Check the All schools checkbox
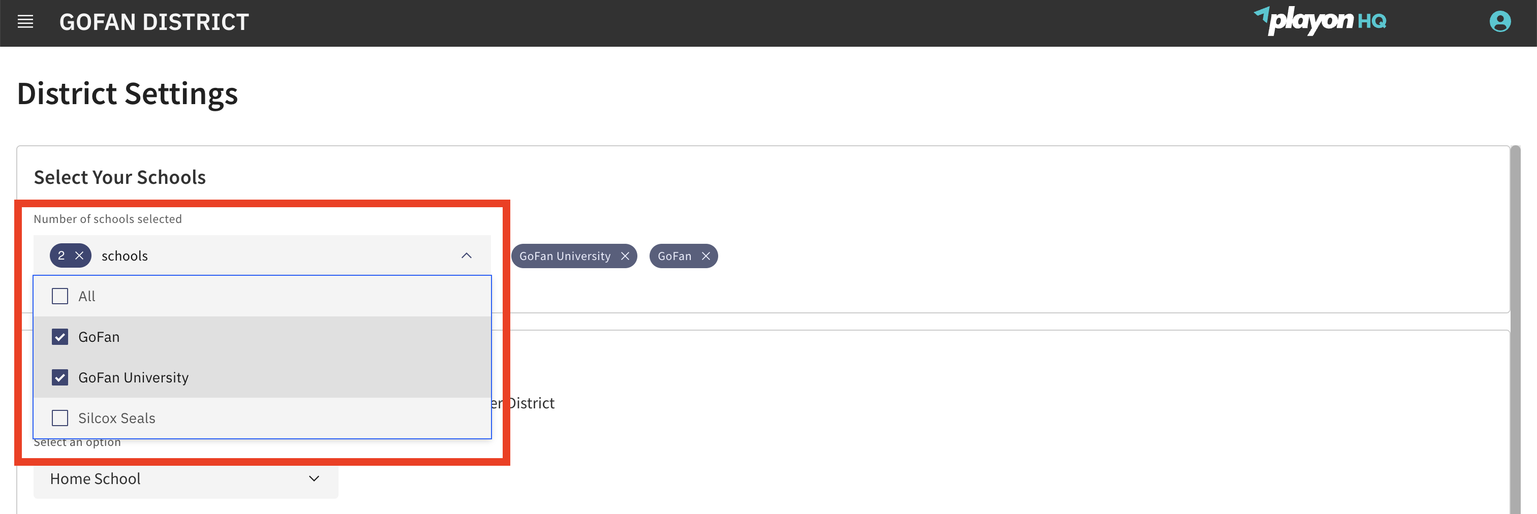 tap(60, 296)
